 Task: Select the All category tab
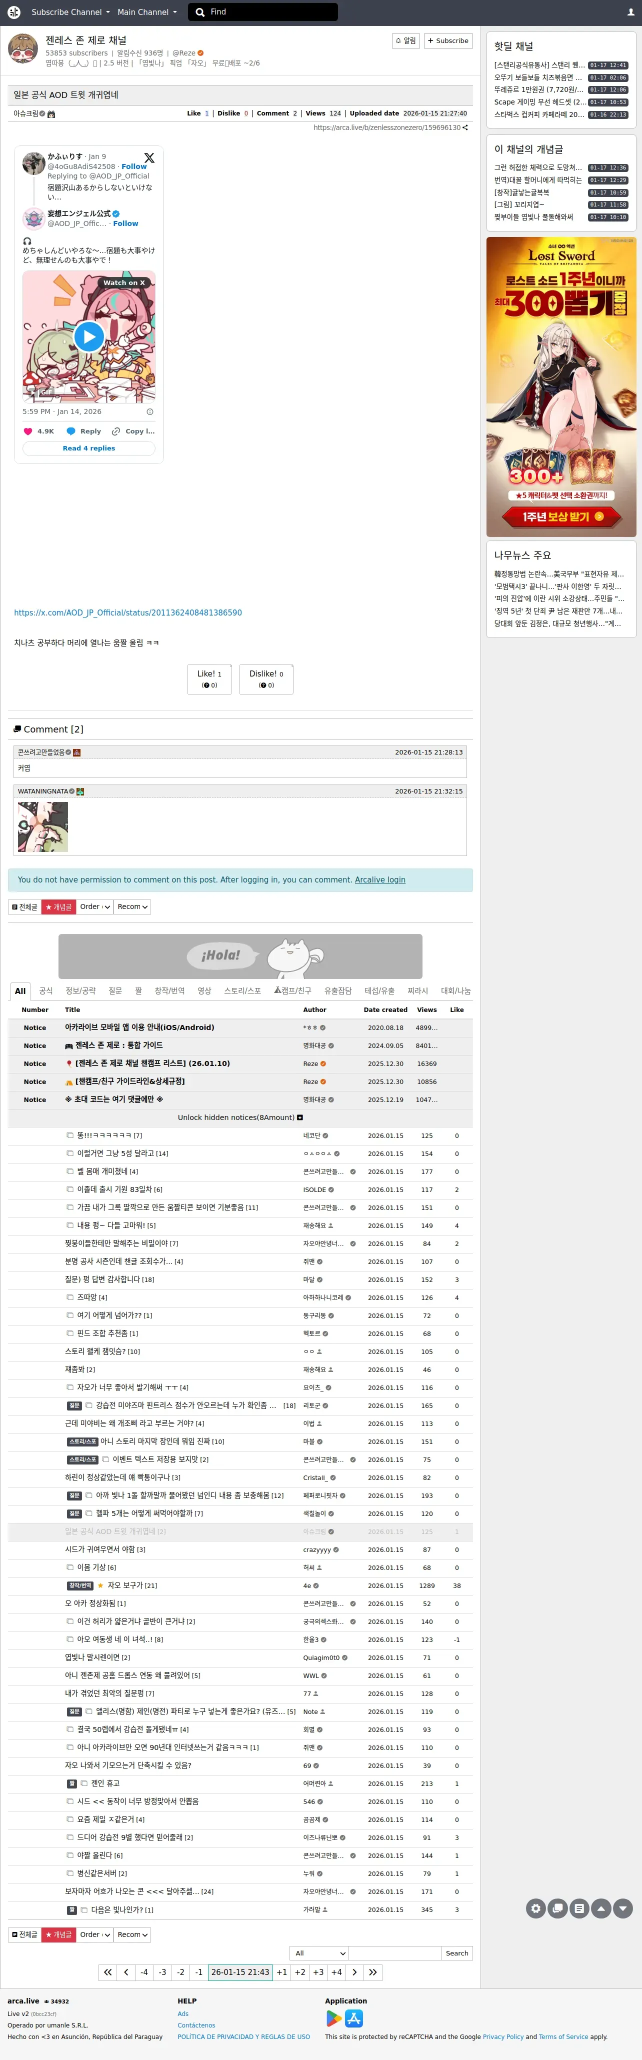pos(20,991)
